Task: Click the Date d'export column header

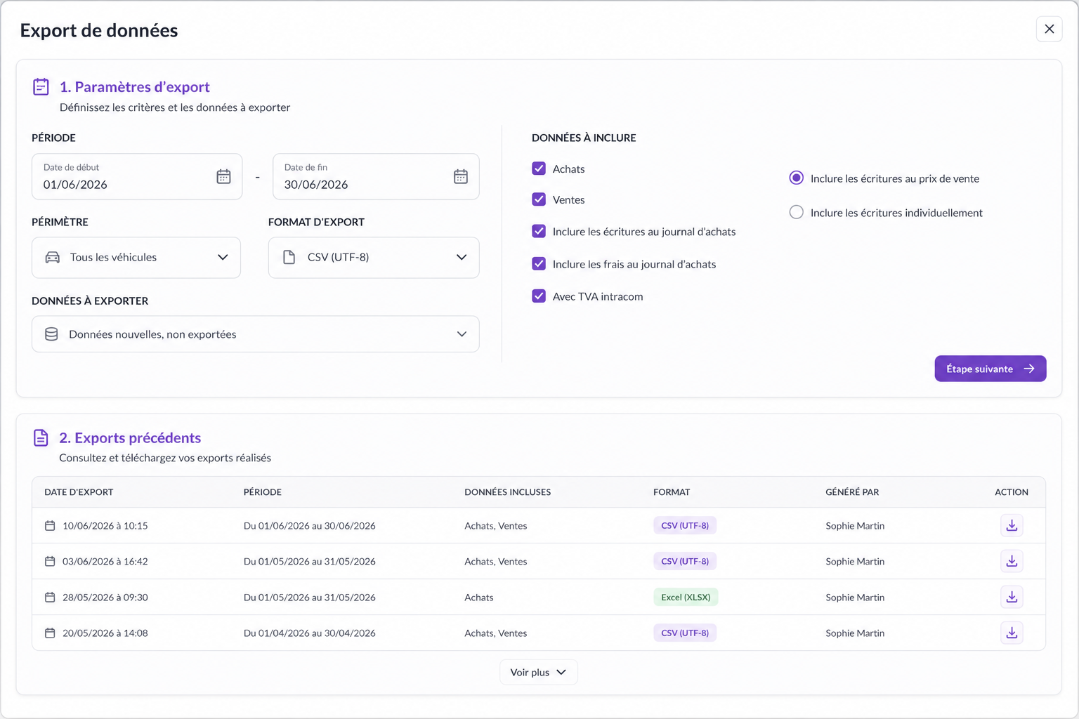Action: click(x=79, y=492)
